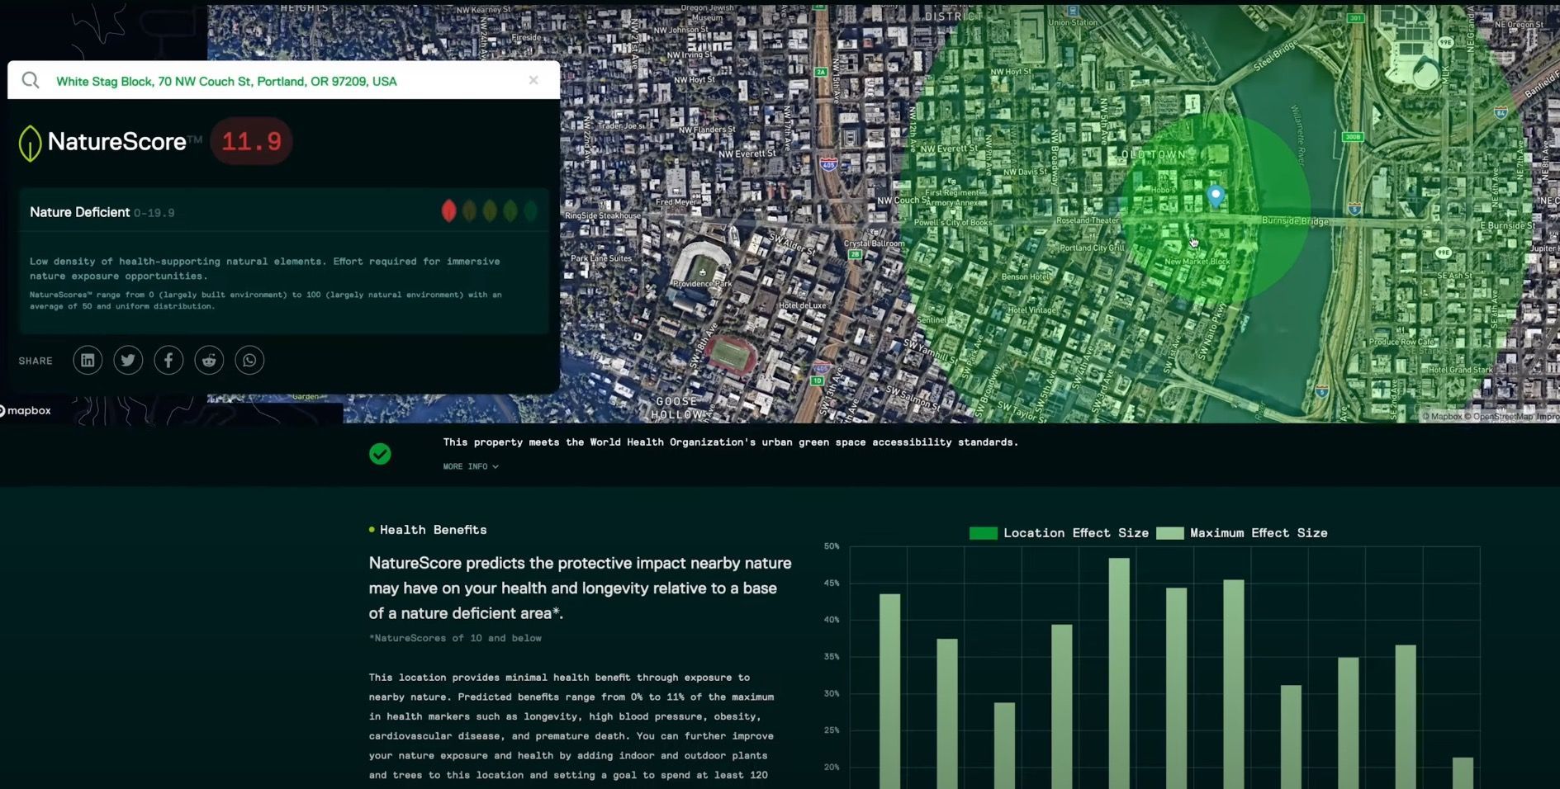Click the 2A exit marker on the map

pyautogui.click(x=821, y=72)
